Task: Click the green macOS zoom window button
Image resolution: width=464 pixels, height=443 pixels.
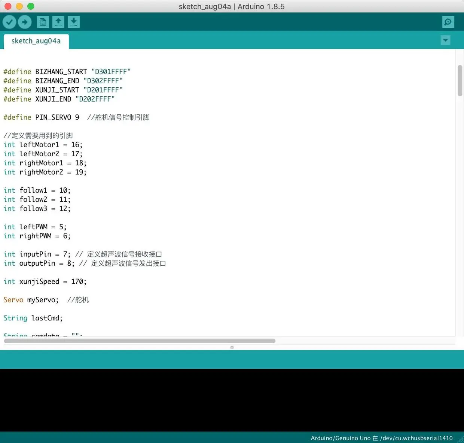Action: point(31,6)
